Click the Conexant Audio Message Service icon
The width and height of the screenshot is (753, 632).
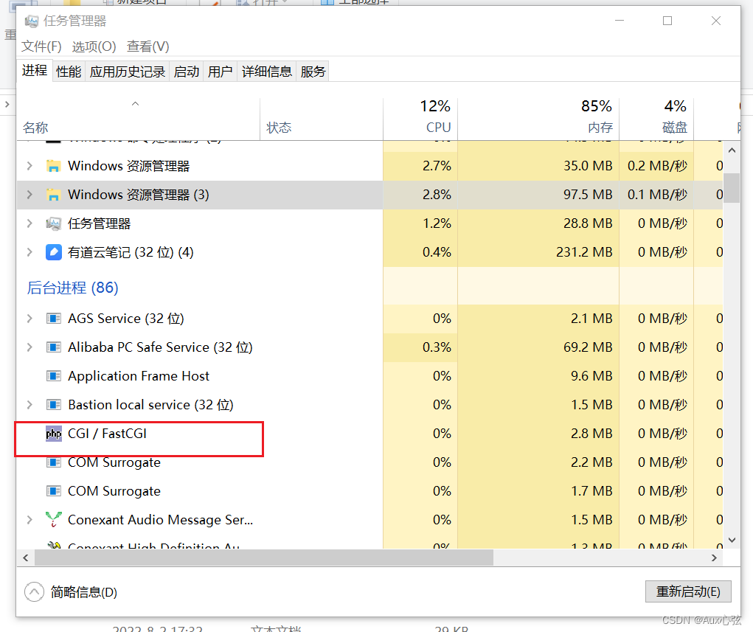53,520
